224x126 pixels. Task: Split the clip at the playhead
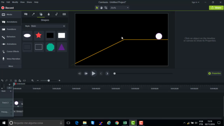tap(24, 80)
